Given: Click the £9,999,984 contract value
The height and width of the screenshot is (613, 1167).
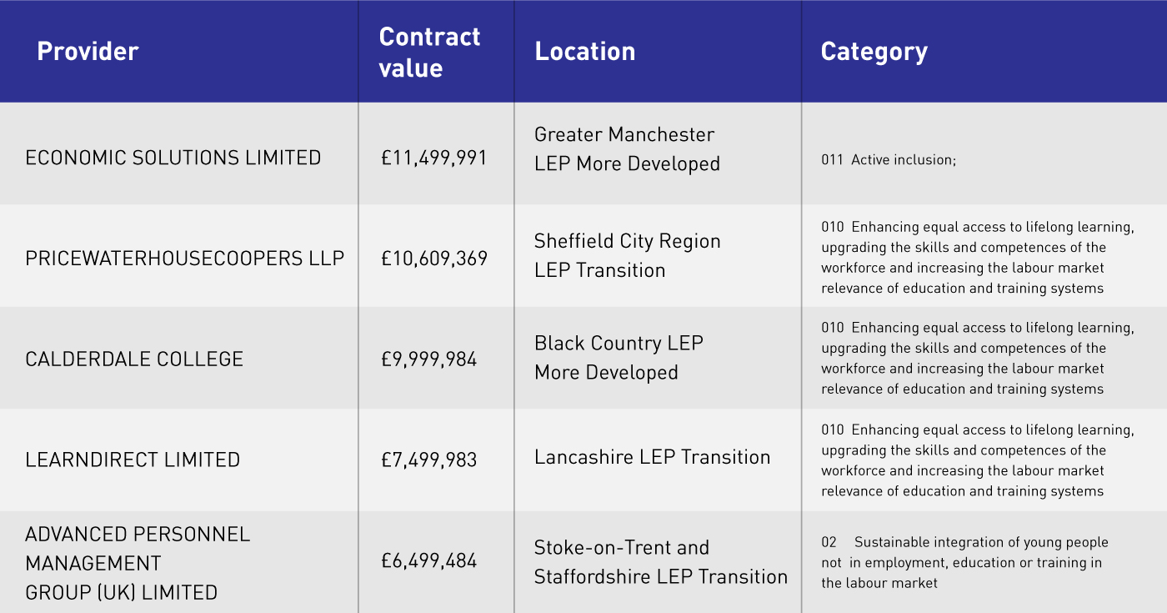Looking at the screenshot, I should (428, 359).
